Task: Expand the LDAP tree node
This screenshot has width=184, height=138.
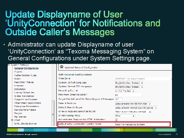Action: 12,120
